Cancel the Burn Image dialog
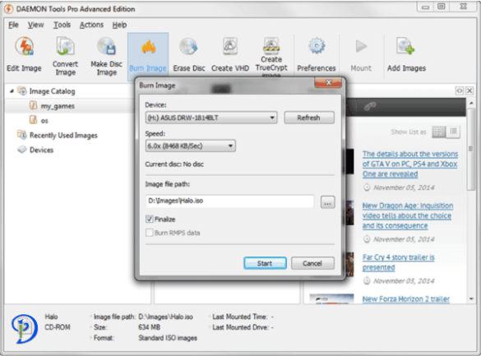This screenshot has height=356, width=481. point(312,263)
